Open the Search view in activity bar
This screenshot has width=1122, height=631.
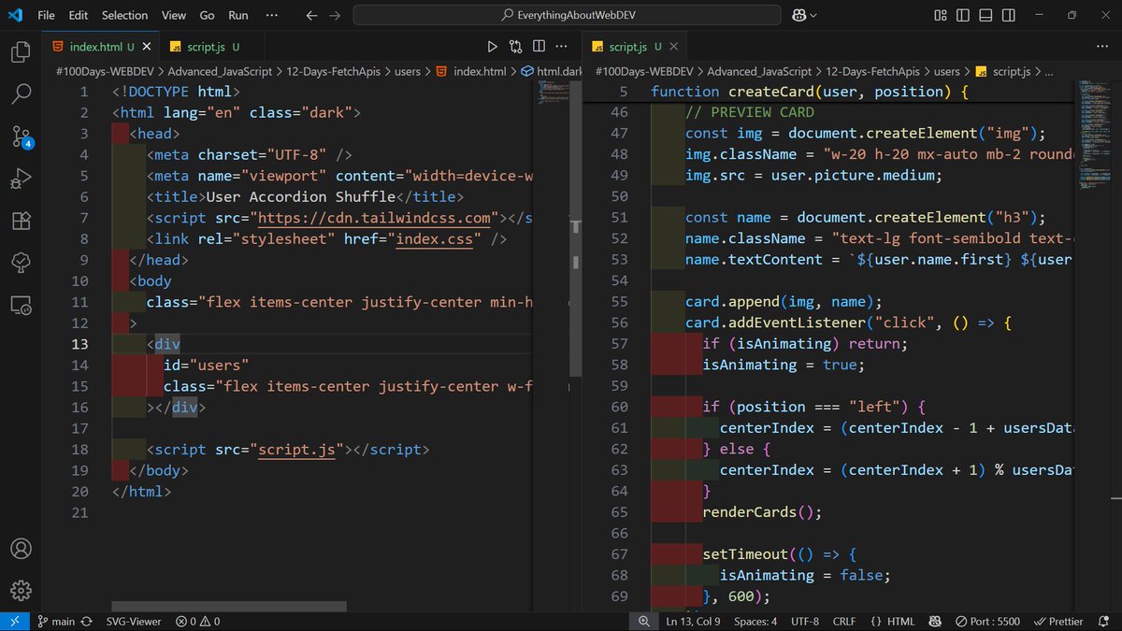click(21, 94)
